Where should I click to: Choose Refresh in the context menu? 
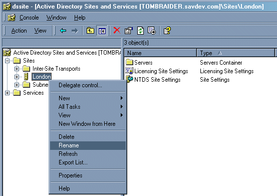pyautogui.click(x=88, y=154)
